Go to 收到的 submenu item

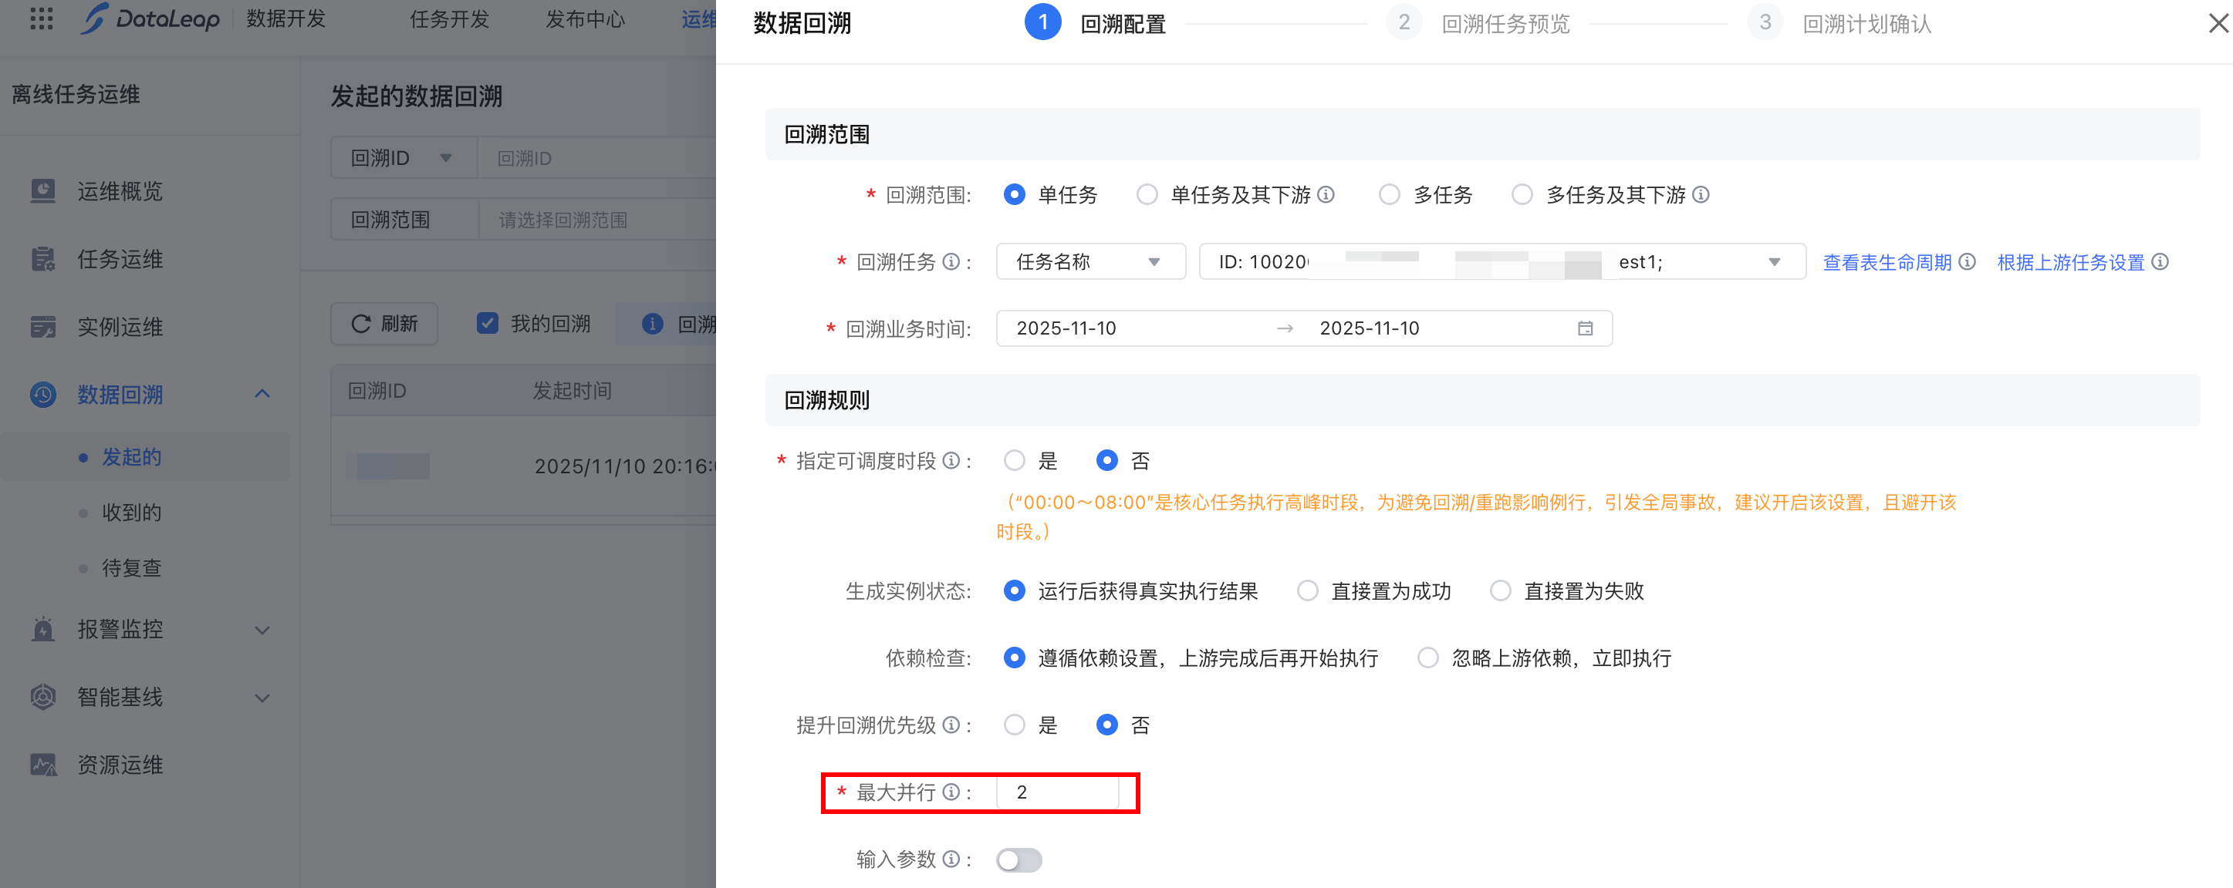[x=132, y=512]
